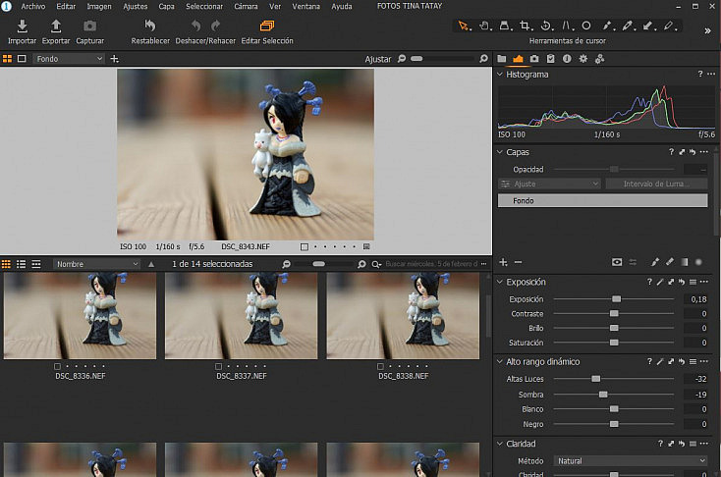Adjust the Exposición slider handle
721x477 pixels.
[x=616, y=299]
